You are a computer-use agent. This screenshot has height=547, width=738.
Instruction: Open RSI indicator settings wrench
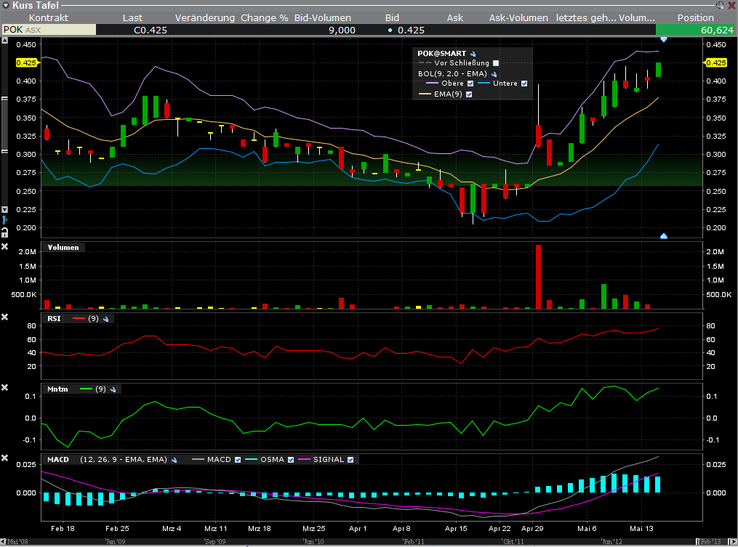coord(105,319)
